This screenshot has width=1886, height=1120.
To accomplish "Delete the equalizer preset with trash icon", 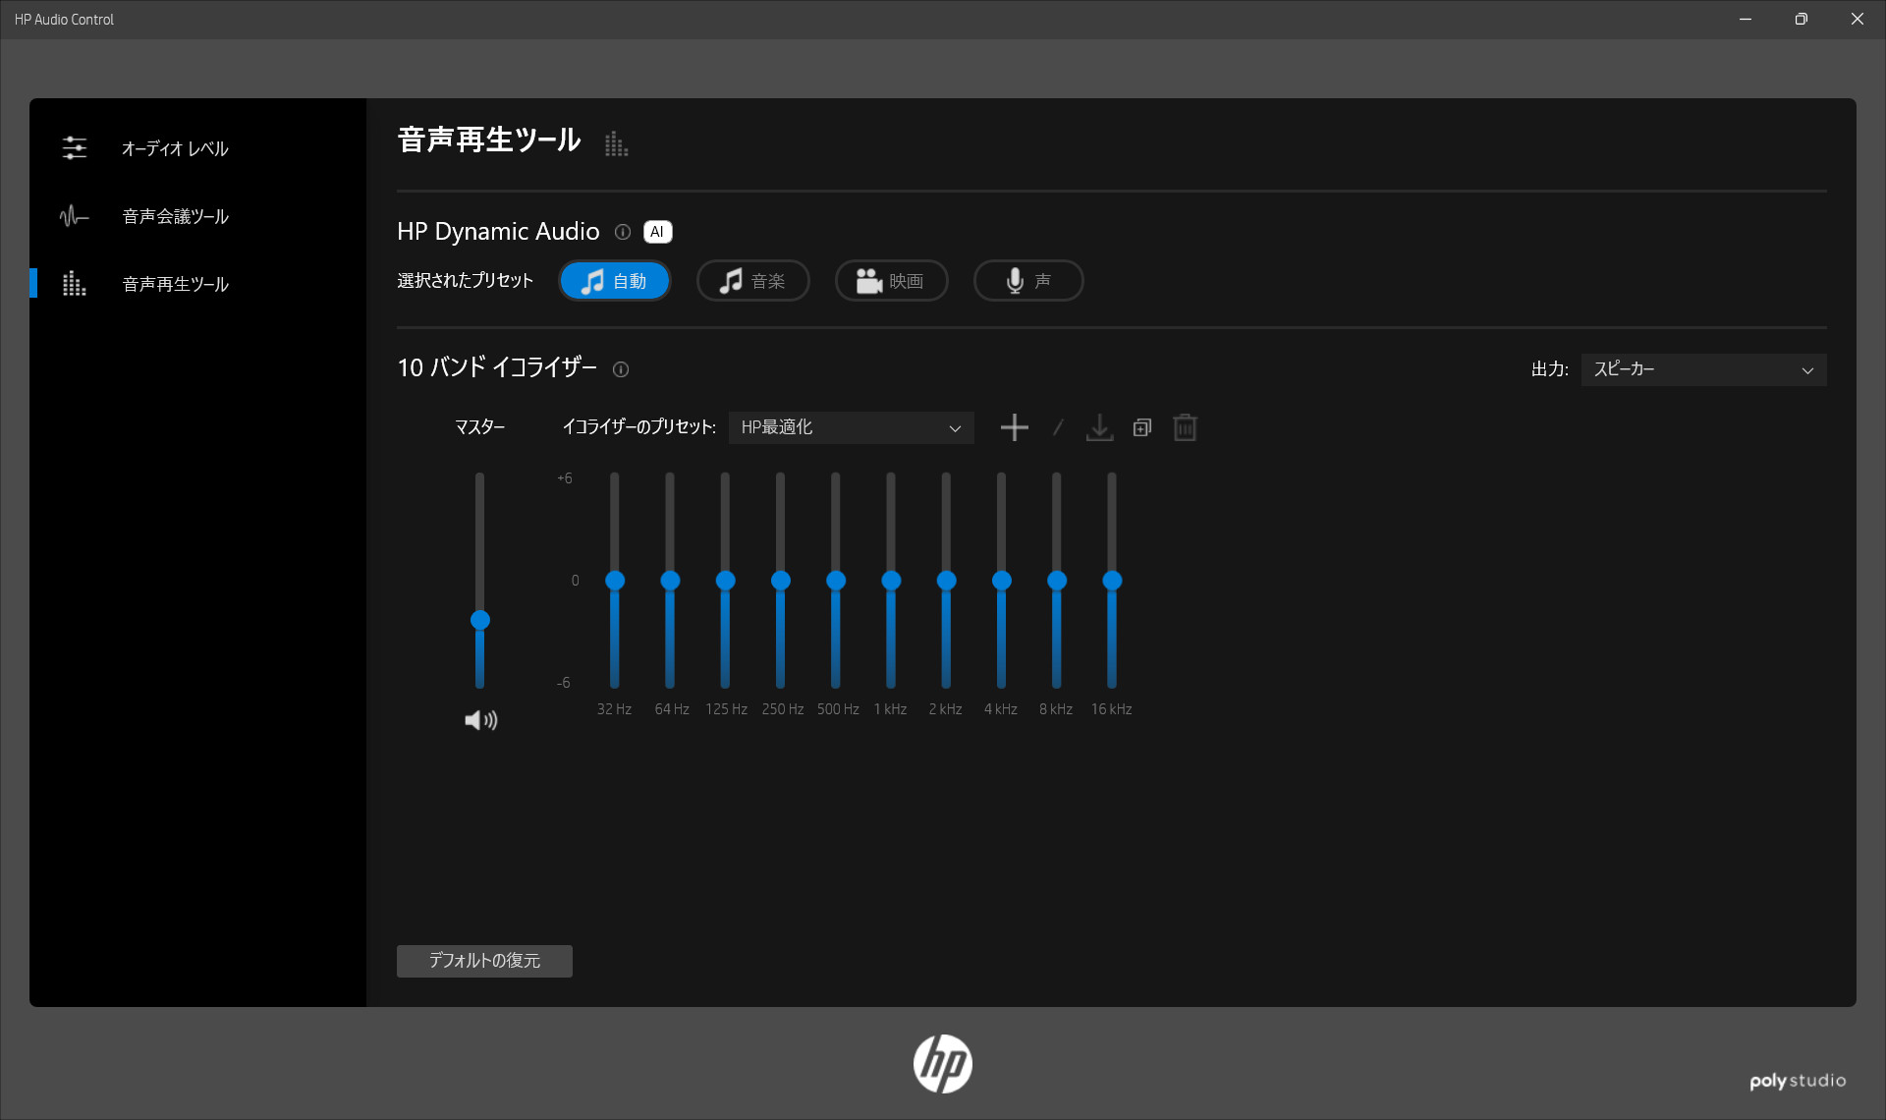I will pos(1184,427).
